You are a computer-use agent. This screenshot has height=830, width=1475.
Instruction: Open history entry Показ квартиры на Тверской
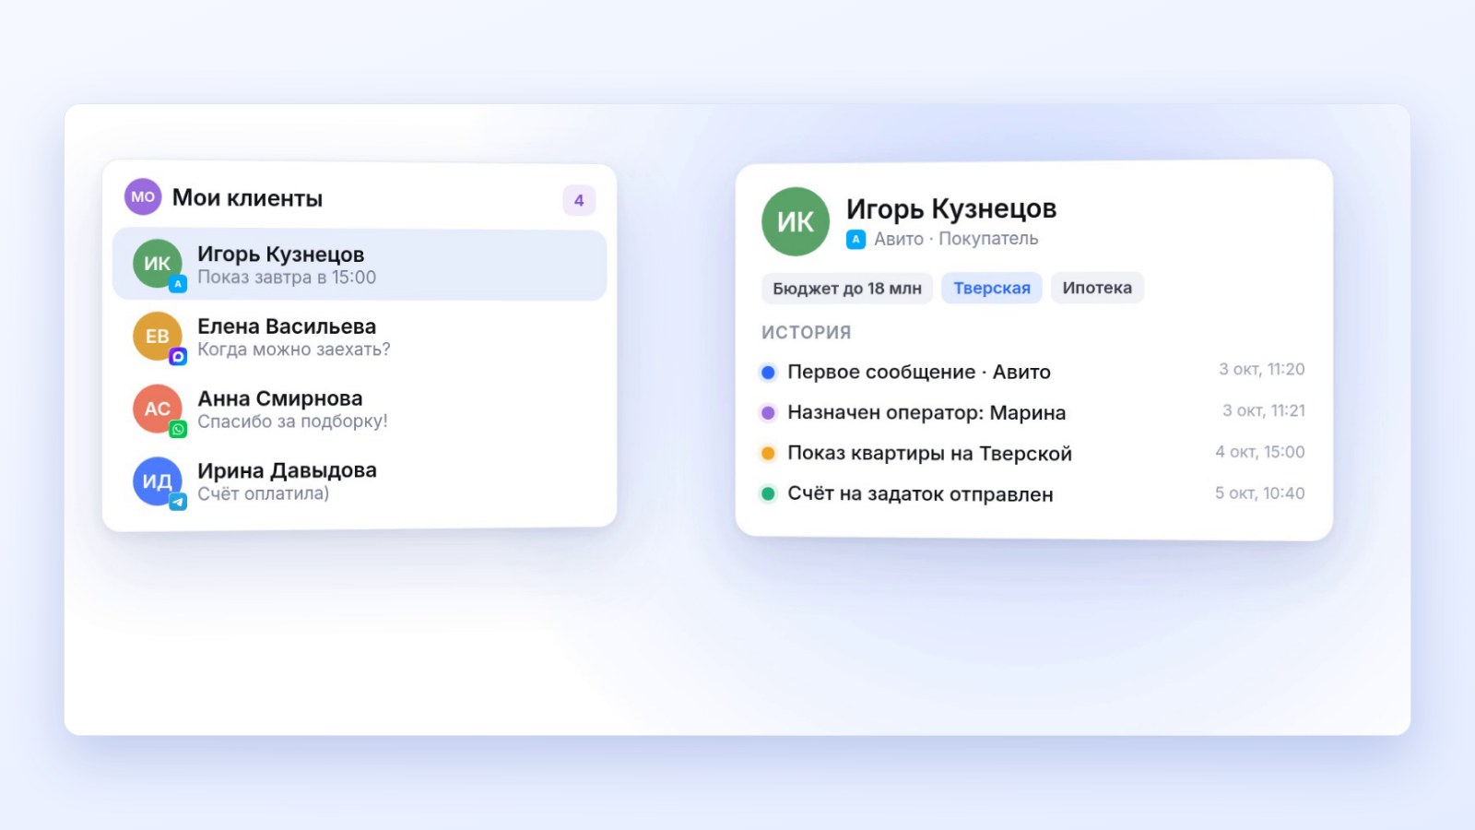1032,453
